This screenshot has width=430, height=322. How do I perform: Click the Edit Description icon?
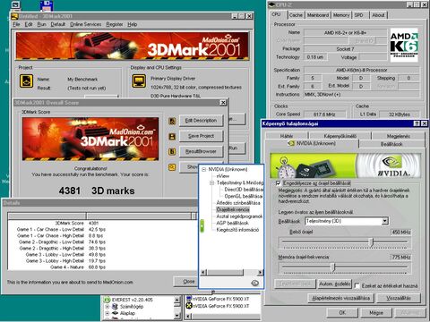coord(172,121)
